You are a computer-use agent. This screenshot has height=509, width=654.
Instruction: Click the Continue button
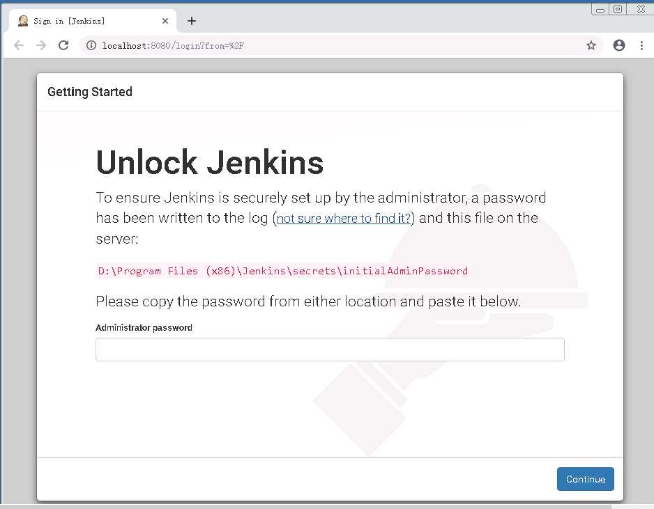[x=585, y=479]
